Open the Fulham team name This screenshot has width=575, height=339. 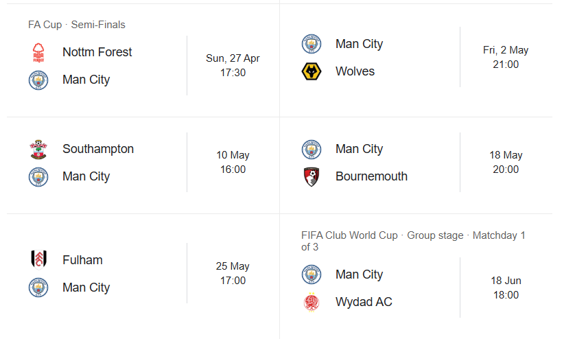click(x=82, y=260)
